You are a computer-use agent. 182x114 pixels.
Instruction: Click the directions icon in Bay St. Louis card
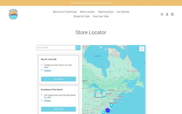point(42,70)
